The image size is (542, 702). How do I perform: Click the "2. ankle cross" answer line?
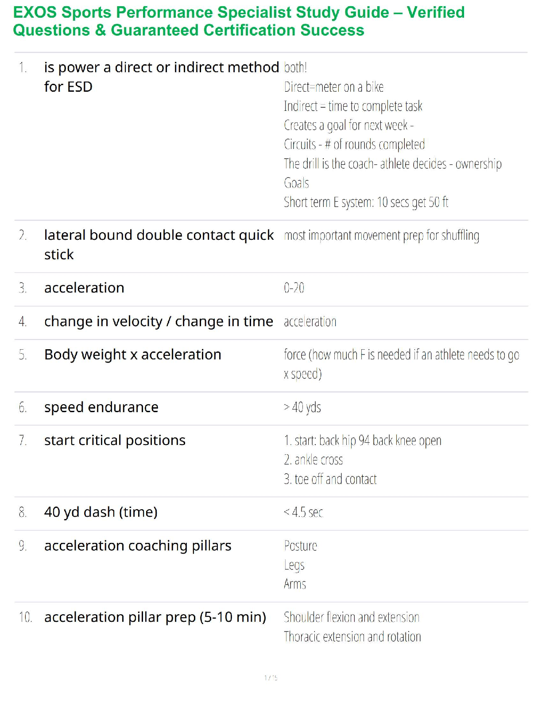pyautogui.click(x=313, y=460)
